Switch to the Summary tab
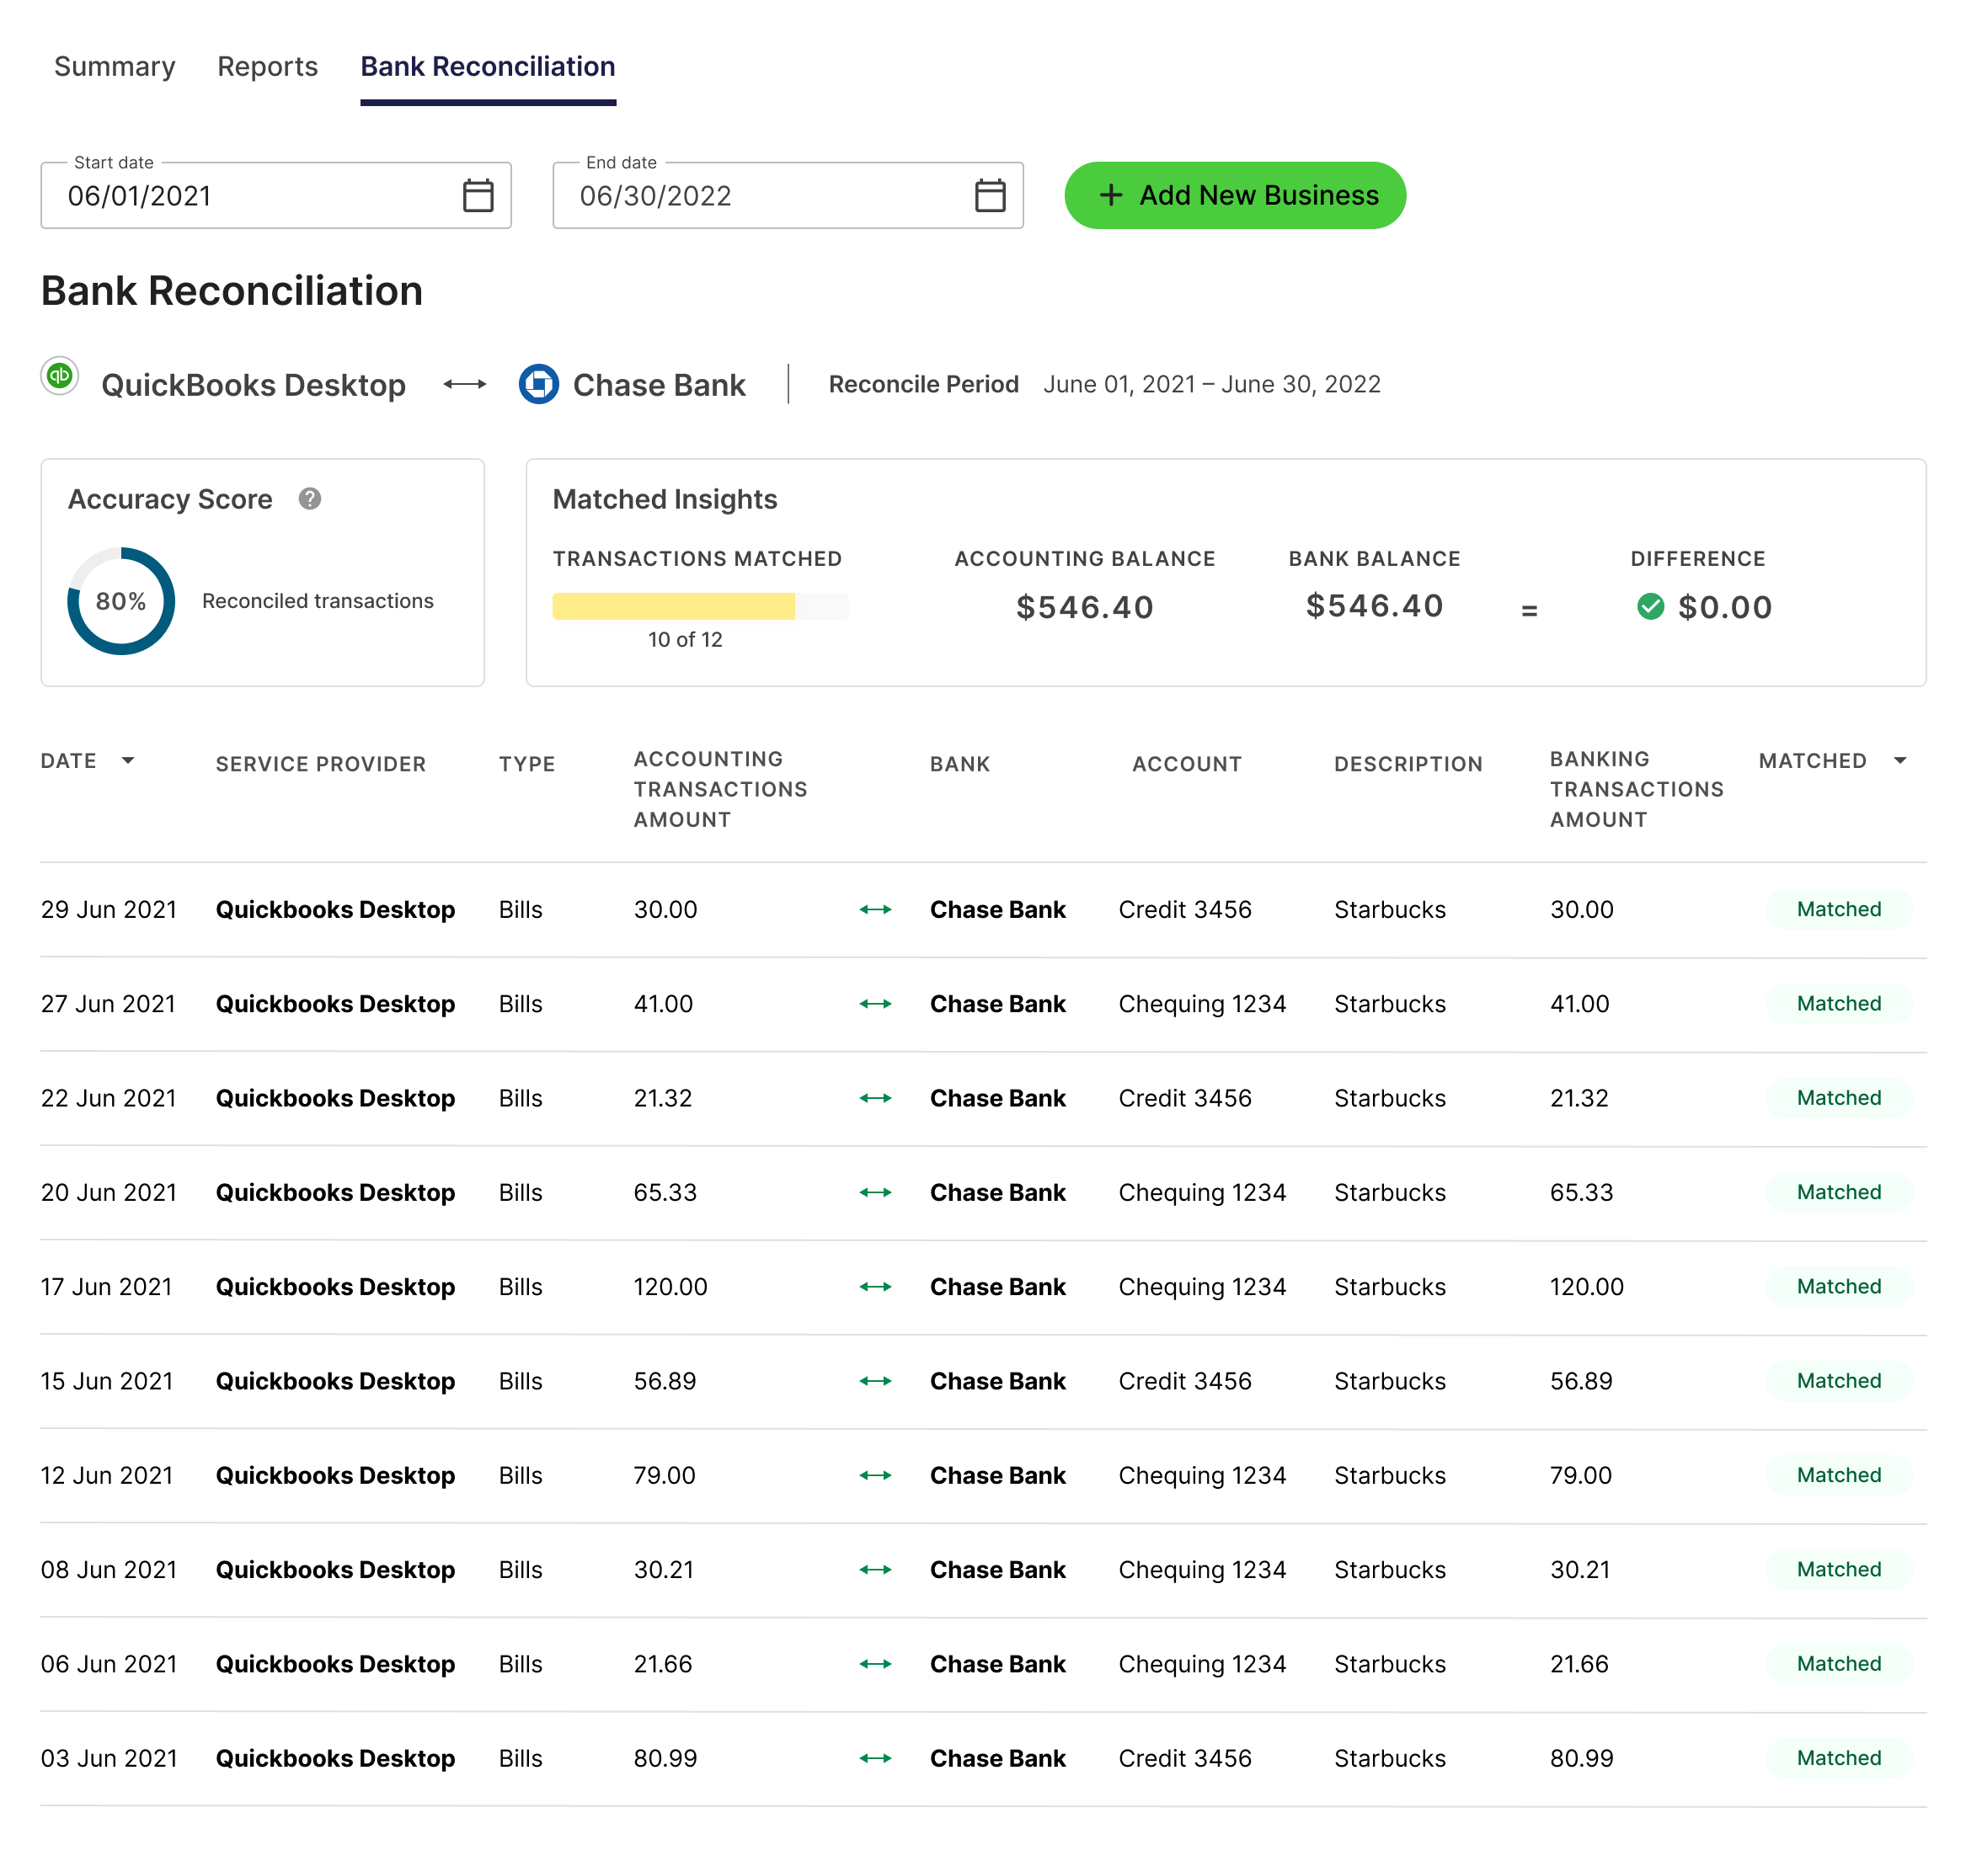 coord(114,67)
